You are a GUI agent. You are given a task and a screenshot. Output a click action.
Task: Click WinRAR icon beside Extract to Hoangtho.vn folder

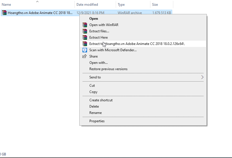(85, 44)
